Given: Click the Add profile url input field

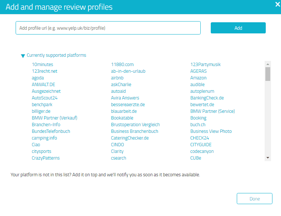Looking at the screenshot, I should [x=108, y=28].
